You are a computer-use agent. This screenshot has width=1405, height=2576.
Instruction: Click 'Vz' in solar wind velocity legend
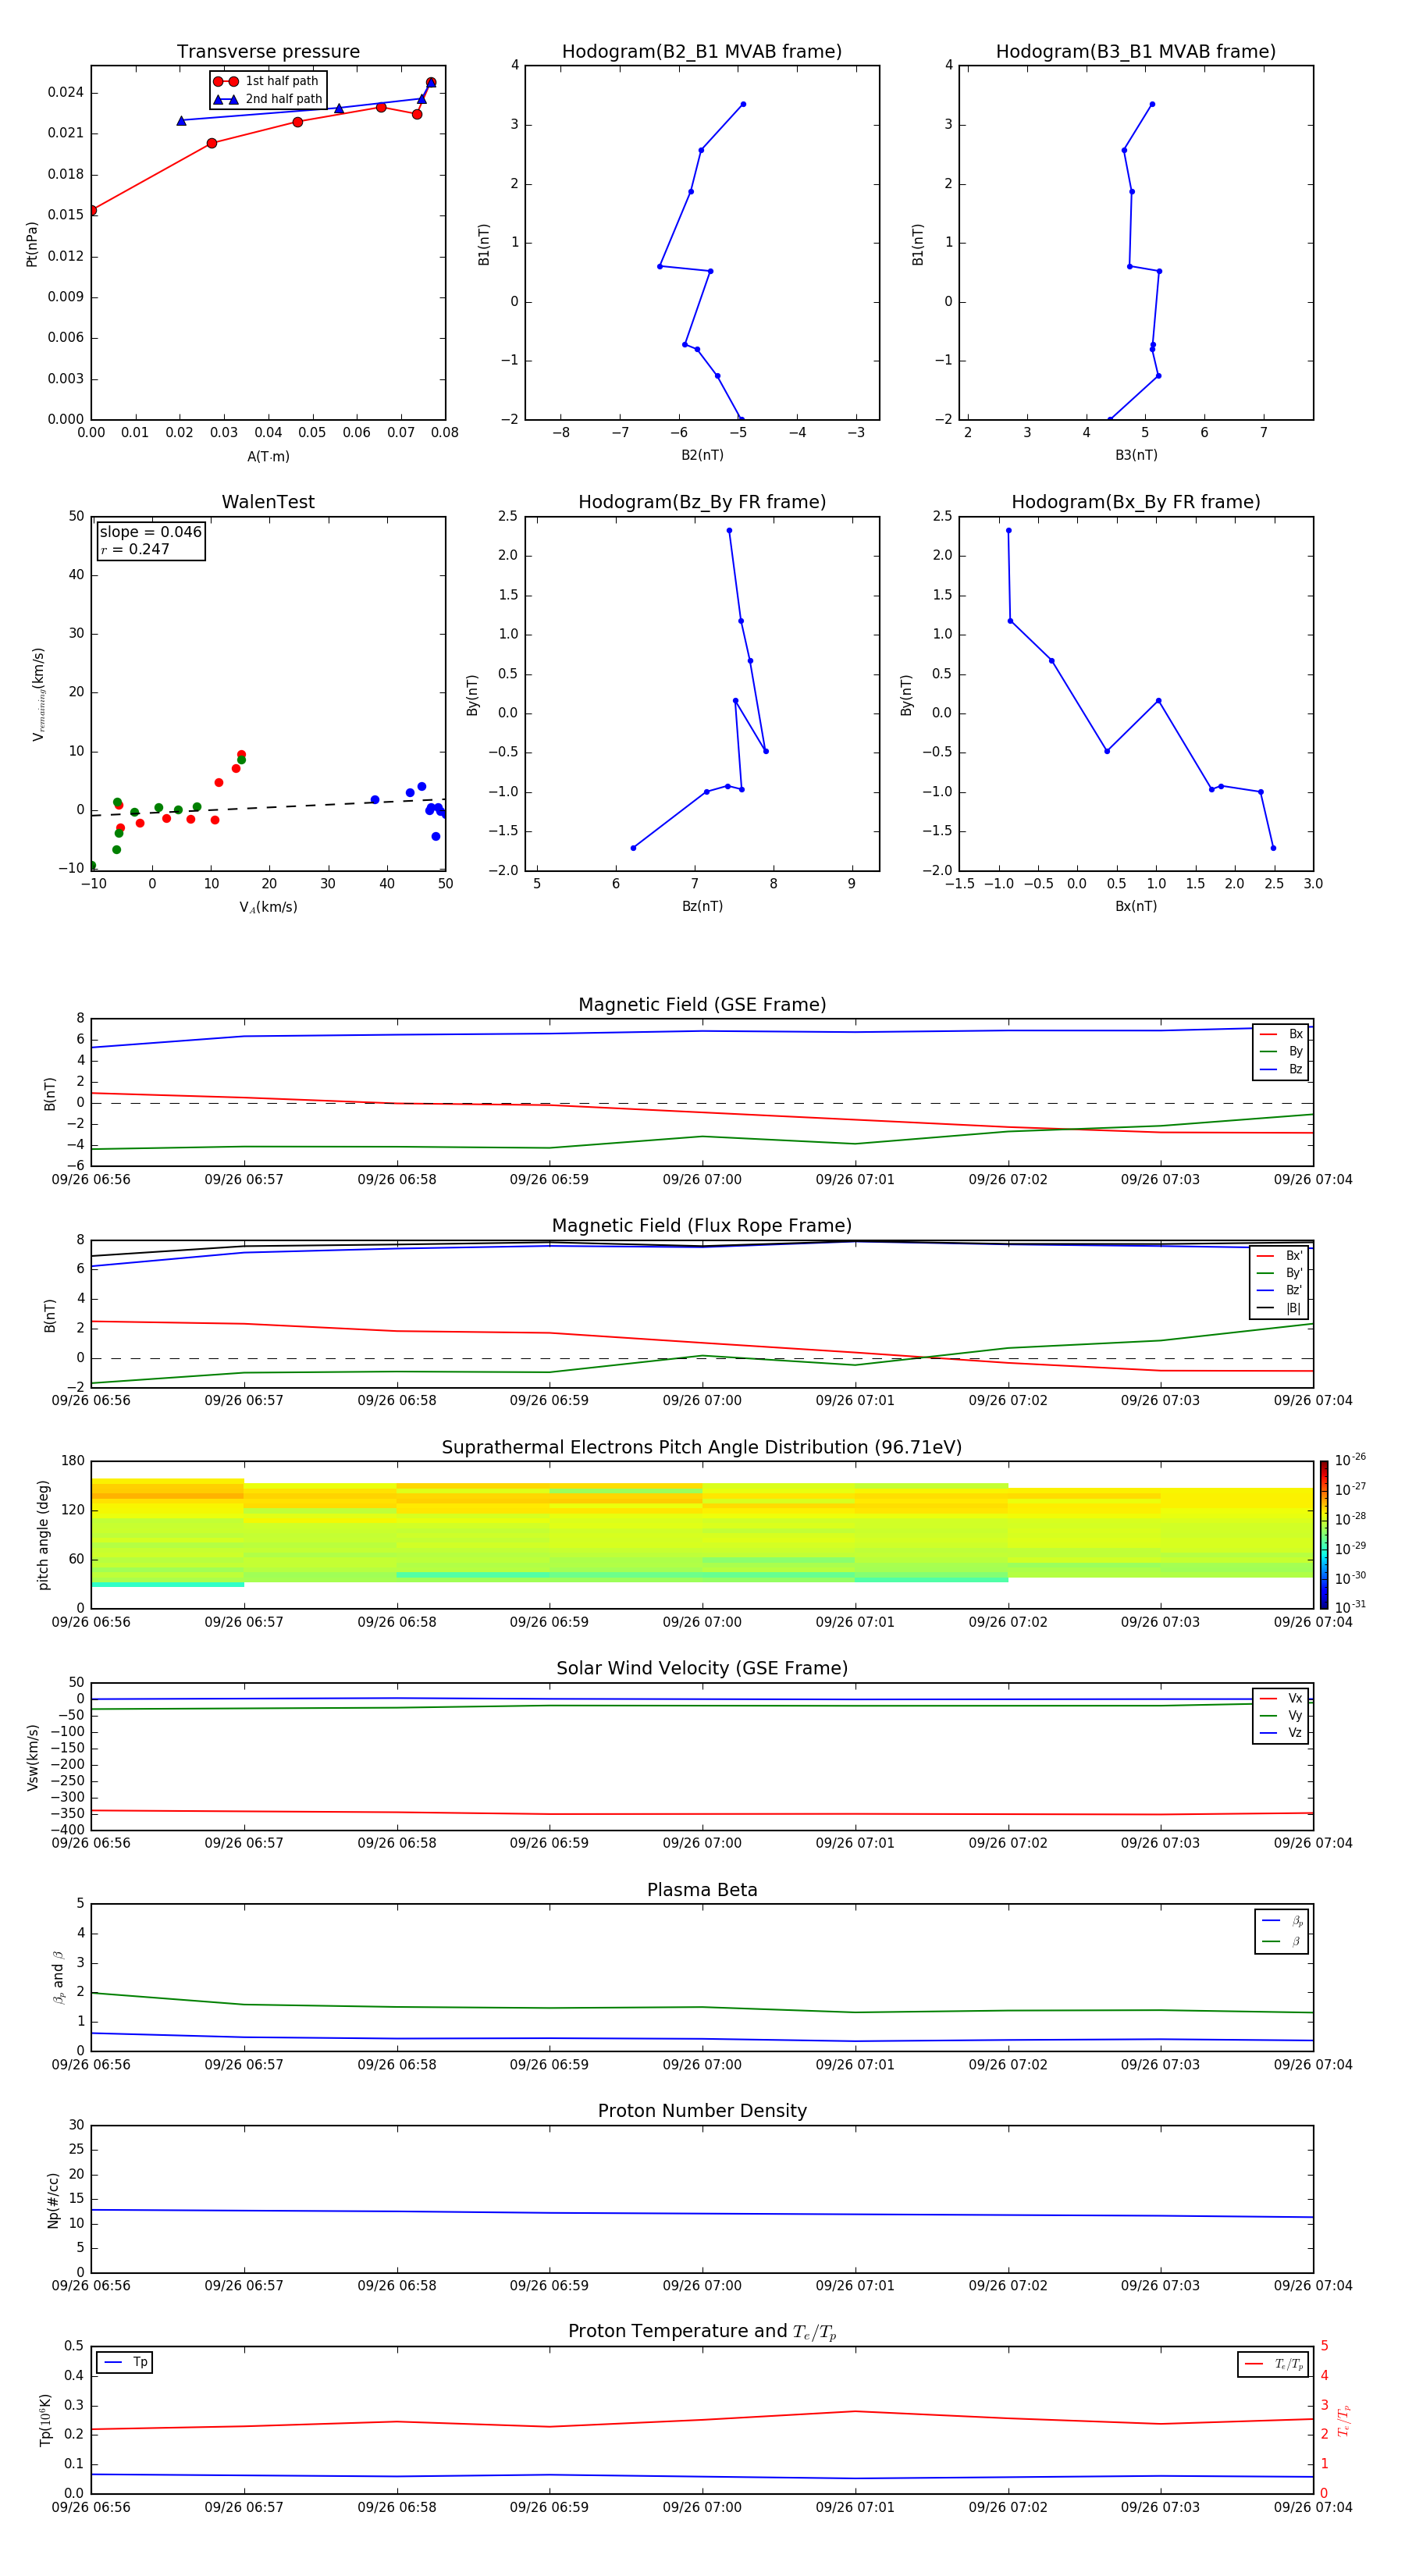(x=1281, y=1732)
